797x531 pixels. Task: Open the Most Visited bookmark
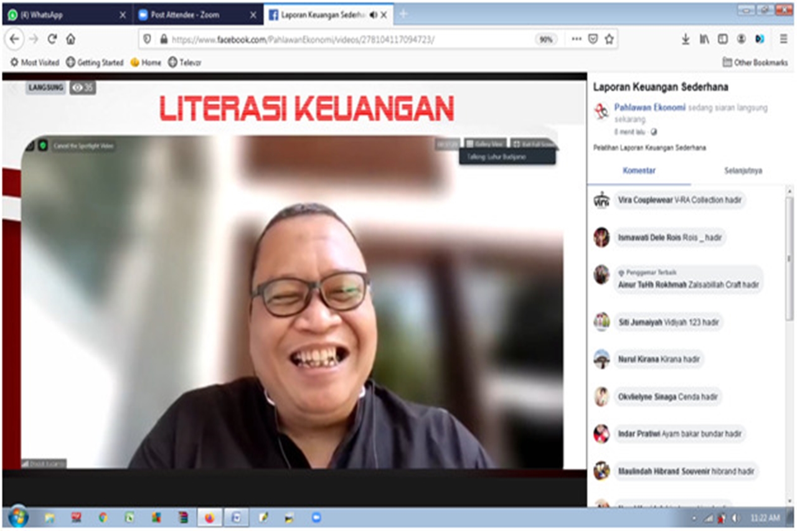pos(34,62)
